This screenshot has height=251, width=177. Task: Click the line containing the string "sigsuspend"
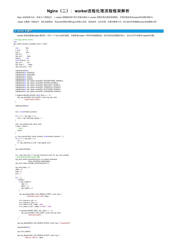click(x=44, y=223)
